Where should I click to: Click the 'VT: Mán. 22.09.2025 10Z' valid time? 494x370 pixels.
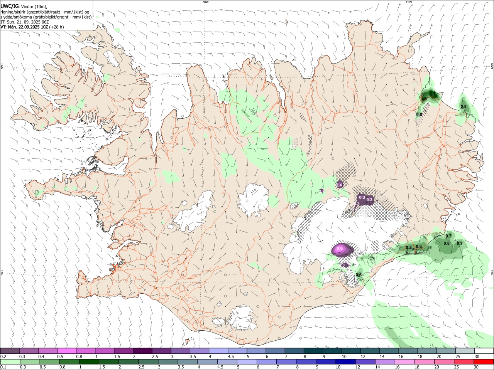(24, 27)
